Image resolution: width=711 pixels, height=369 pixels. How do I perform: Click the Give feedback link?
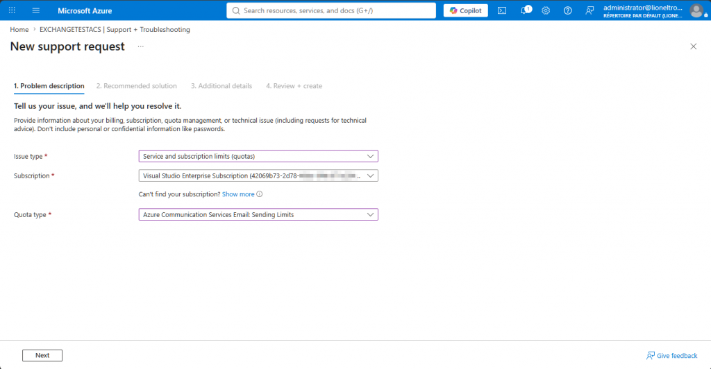click(671, 355)
